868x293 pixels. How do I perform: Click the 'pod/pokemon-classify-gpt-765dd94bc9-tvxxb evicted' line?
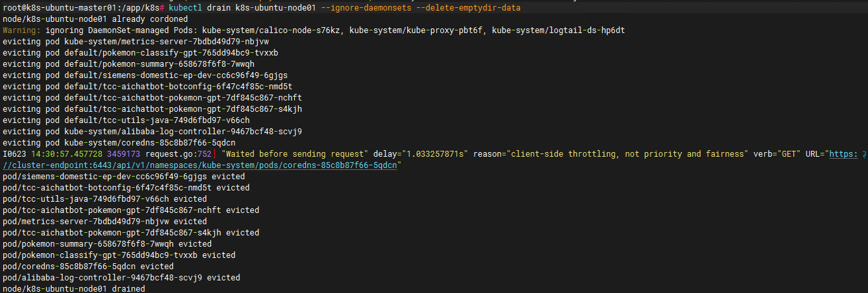click(118, 255)
